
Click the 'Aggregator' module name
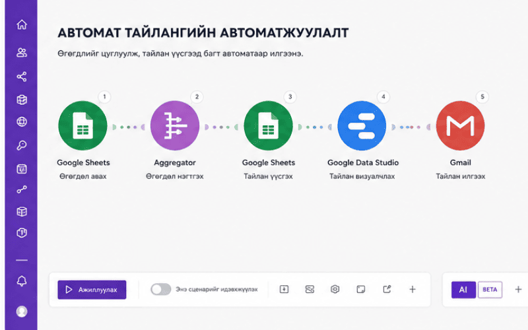175,162
